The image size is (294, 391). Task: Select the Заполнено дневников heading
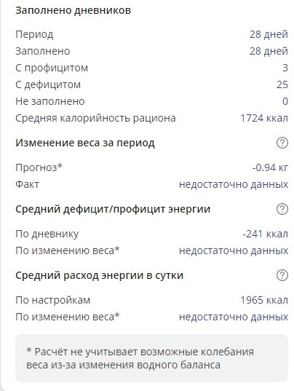[x=73, y=10]
